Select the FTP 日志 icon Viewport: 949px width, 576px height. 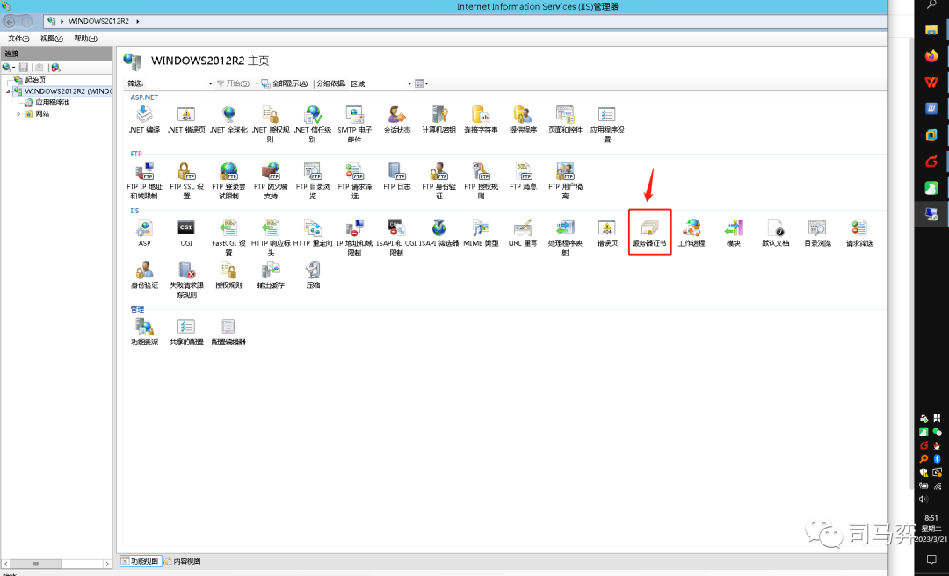pyautogui.click(x=397, y=176)
